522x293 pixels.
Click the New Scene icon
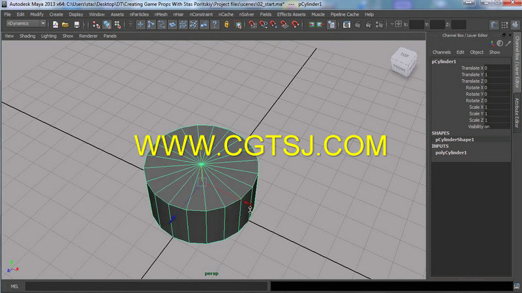[x=55, y=25]
